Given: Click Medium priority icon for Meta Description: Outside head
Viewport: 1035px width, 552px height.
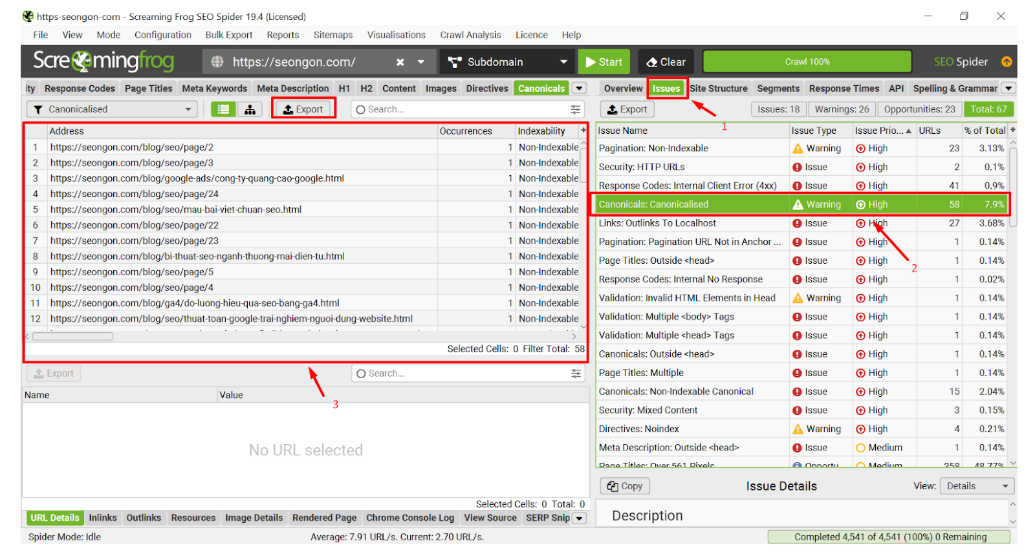Looking at the screenshot, I should [860, 447].
